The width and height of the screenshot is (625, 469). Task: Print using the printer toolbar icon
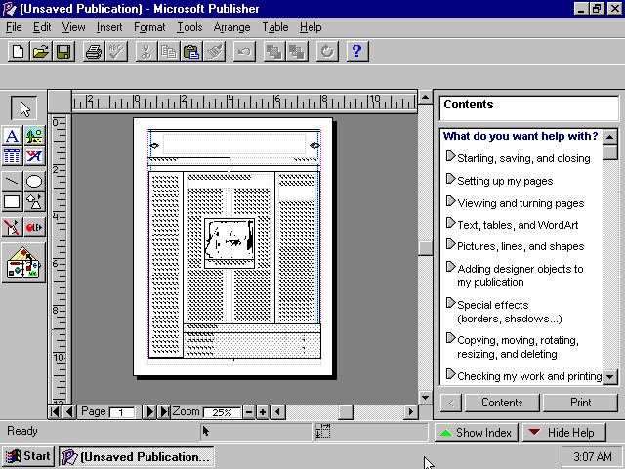coord(94,52)
